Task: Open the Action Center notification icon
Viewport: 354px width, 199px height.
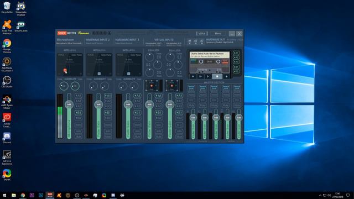Action: coord(348,195)
